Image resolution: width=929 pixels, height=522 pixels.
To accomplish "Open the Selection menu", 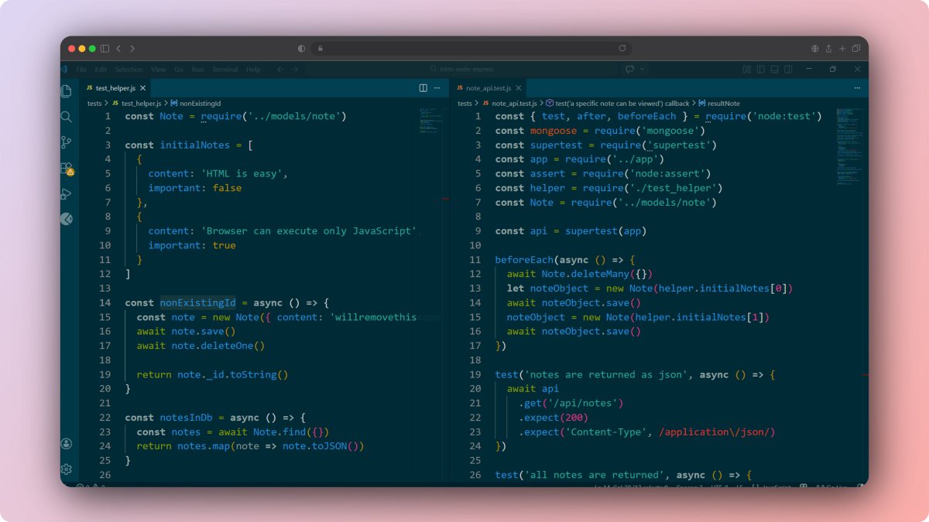I will click(x=129, y=70).
